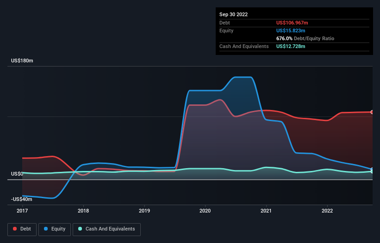Click the Debt label in tooltip
Screen dimensions: 380x243
[x=224, y=23]
